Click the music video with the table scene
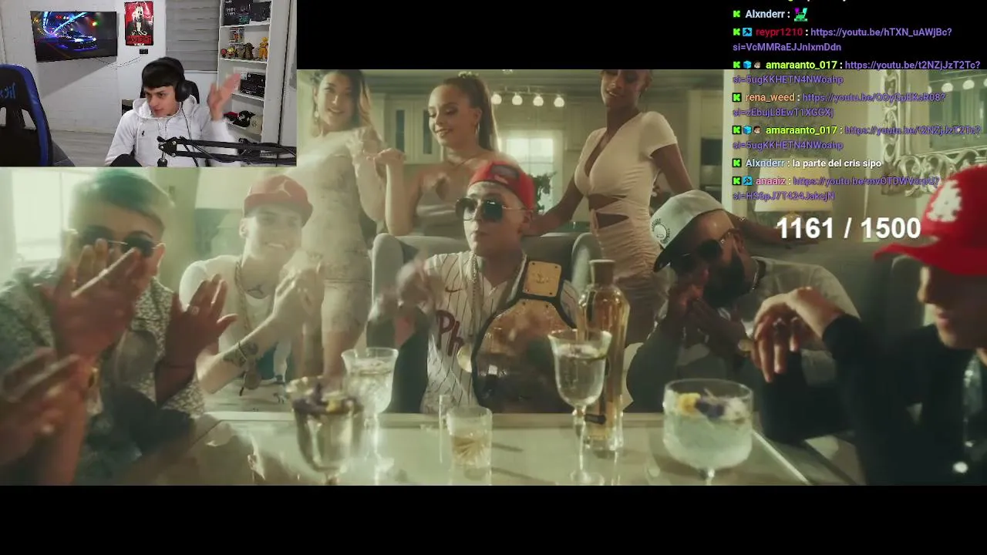 coord(493,277)
